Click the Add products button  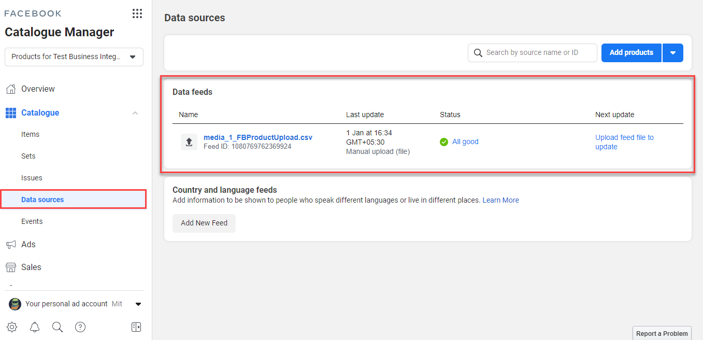[632, 53]
